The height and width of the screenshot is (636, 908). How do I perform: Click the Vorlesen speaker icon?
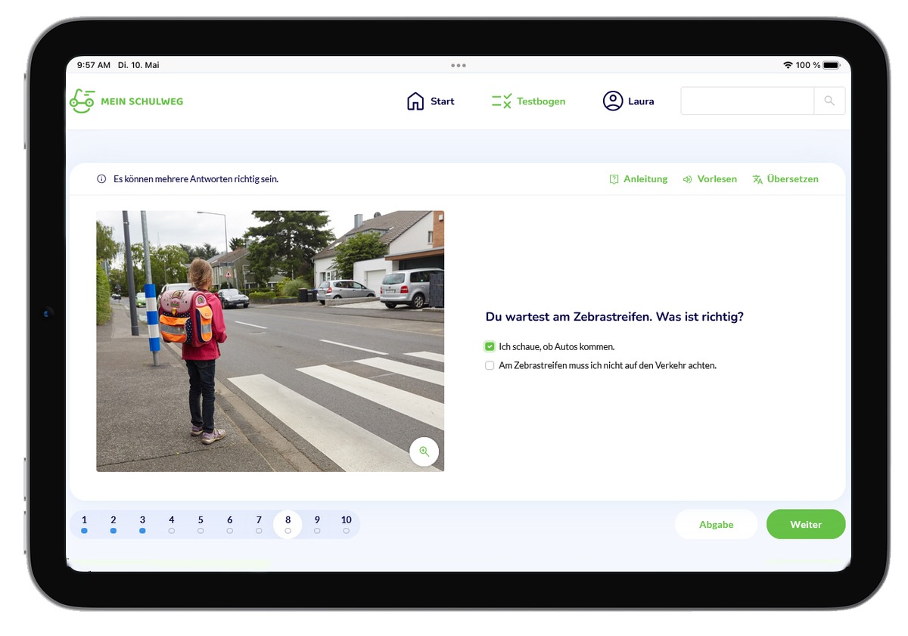coord(687,179)
